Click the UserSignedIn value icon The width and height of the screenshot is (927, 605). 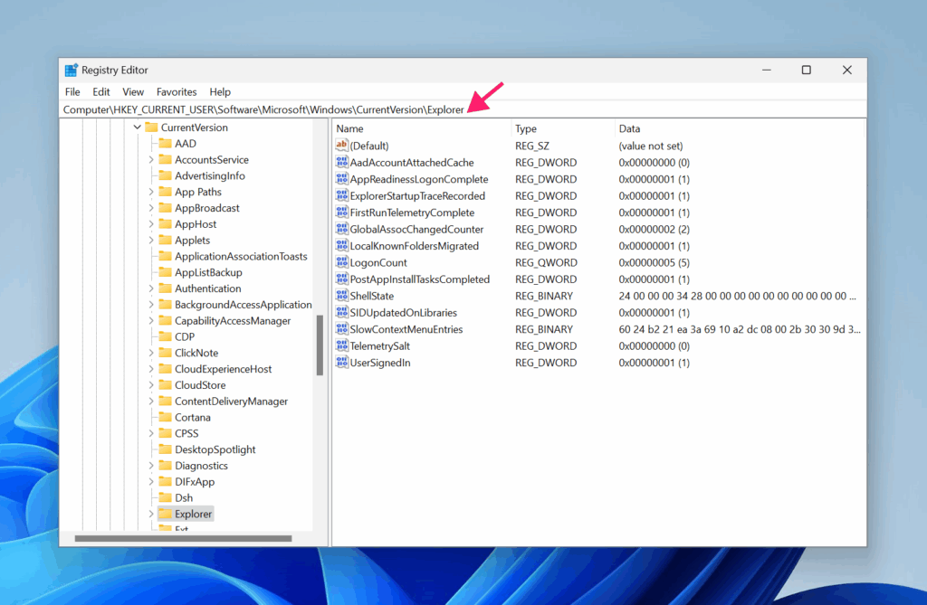341,362
